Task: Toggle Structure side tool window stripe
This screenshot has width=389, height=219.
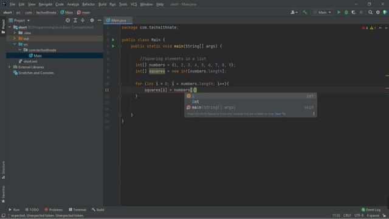Action: coord(3,170)
